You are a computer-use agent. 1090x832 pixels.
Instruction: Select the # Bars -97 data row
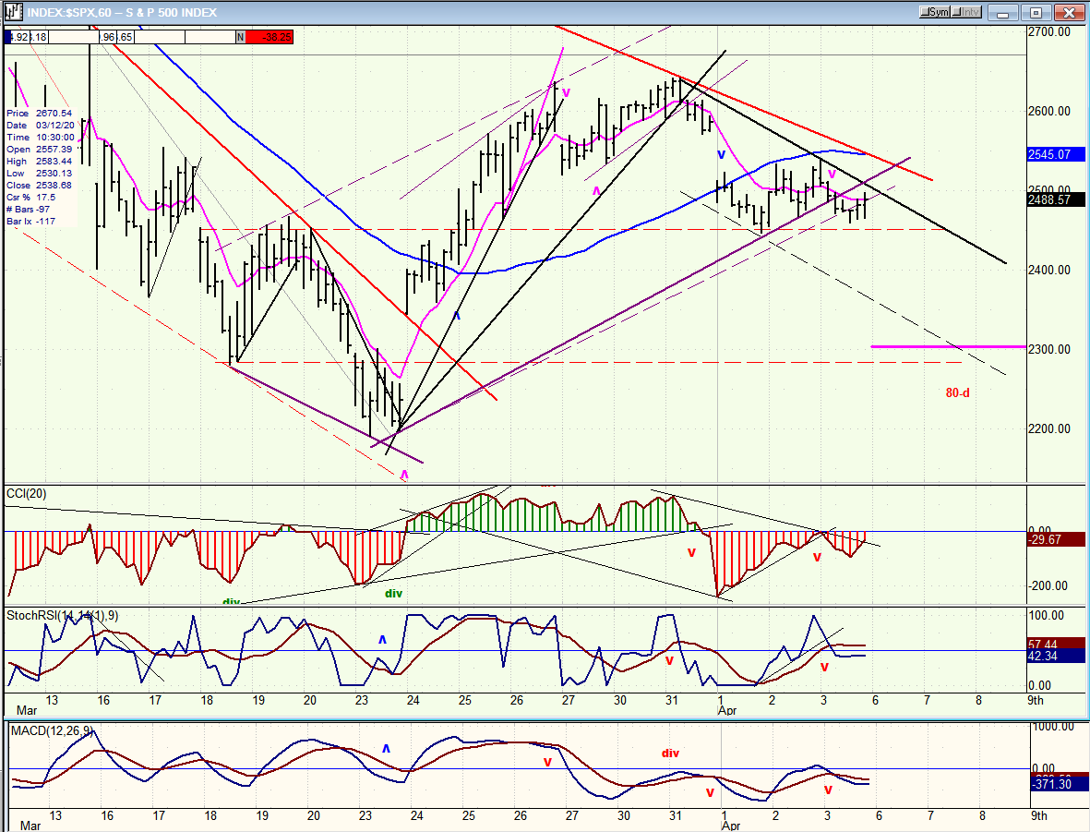point(29,209)
